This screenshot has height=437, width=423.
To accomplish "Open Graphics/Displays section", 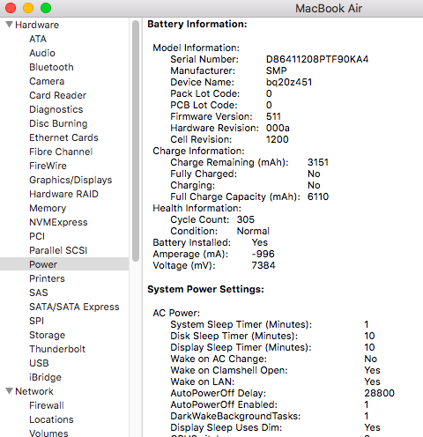I will click(x=70, y=180).
